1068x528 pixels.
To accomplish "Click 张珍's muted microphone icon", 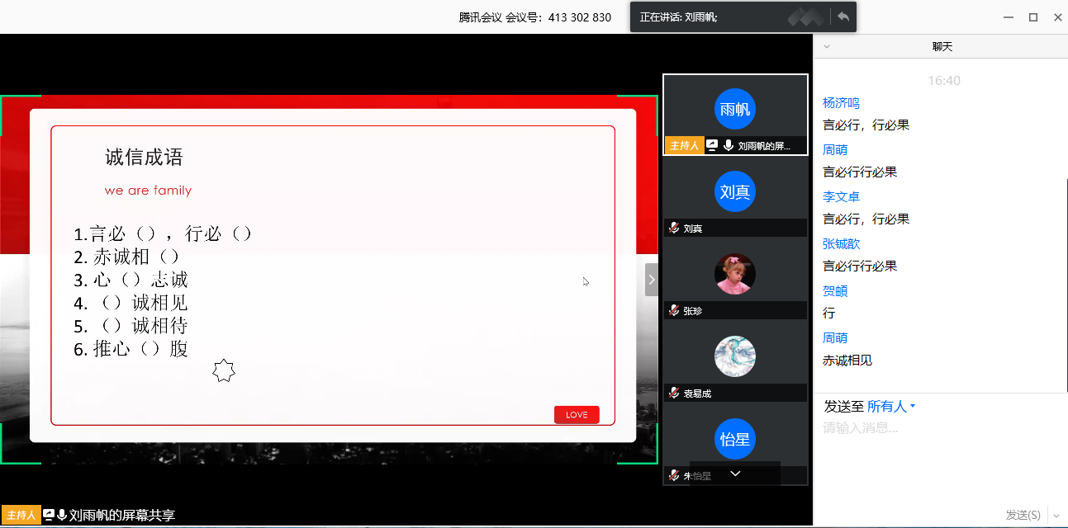I will click(674, 311).
